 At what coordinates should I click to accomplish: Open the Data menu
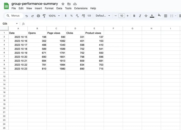(x=59, y=8)
